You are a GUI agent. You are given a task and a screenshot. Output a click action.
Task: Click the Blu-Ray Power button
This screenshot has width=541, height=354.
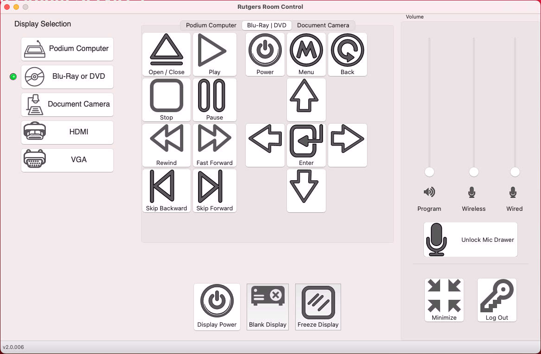265,54
